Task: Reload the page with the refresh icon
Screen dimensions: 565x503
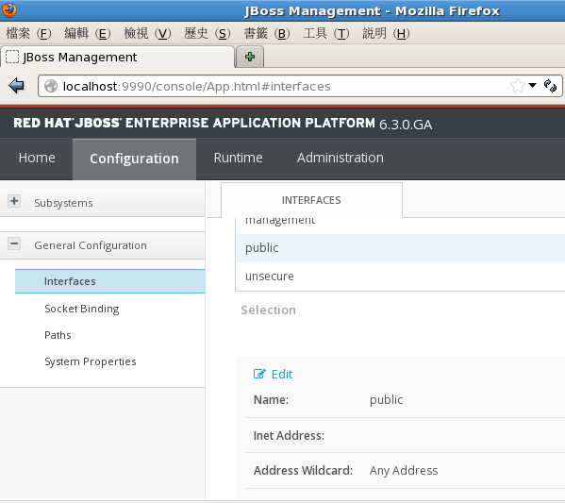Action: 550,86
